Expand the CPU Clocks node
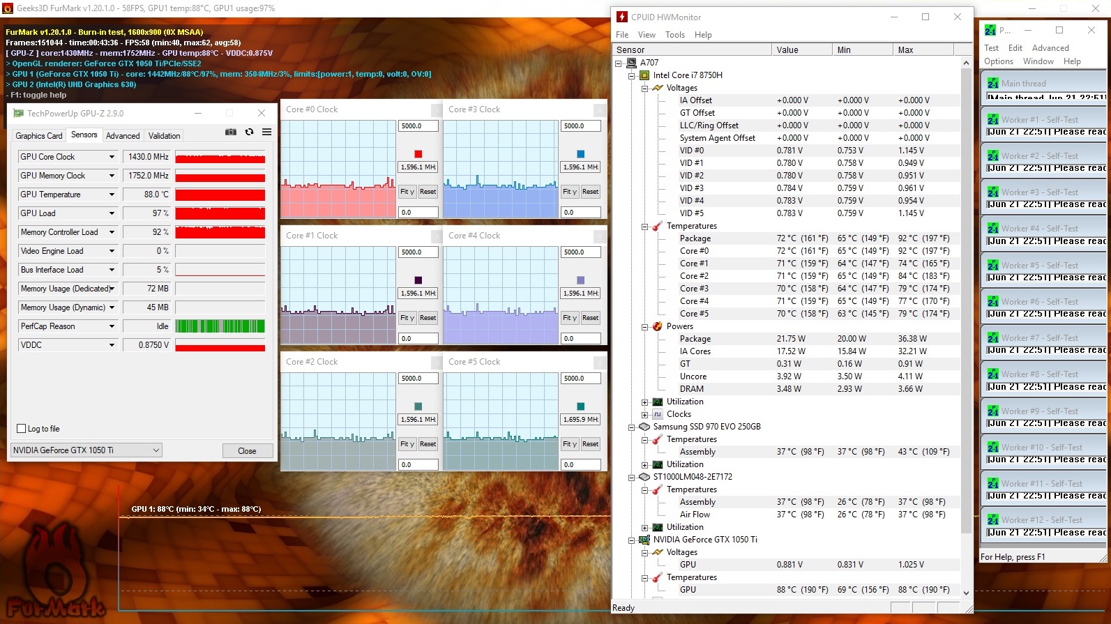1111x624 pixels. [645, 414]
